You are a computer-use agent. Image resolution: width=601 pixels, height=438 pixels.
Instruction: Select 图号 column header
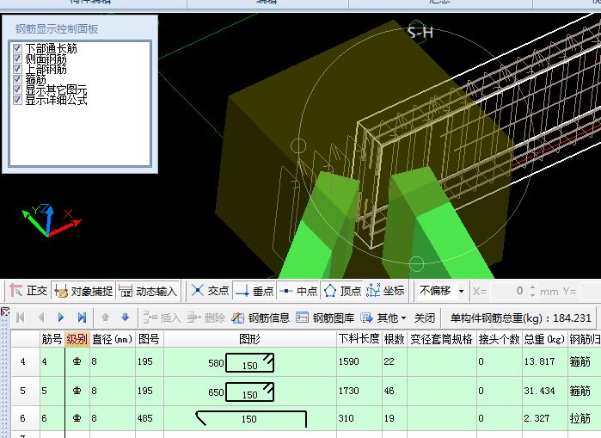point(150,339)
